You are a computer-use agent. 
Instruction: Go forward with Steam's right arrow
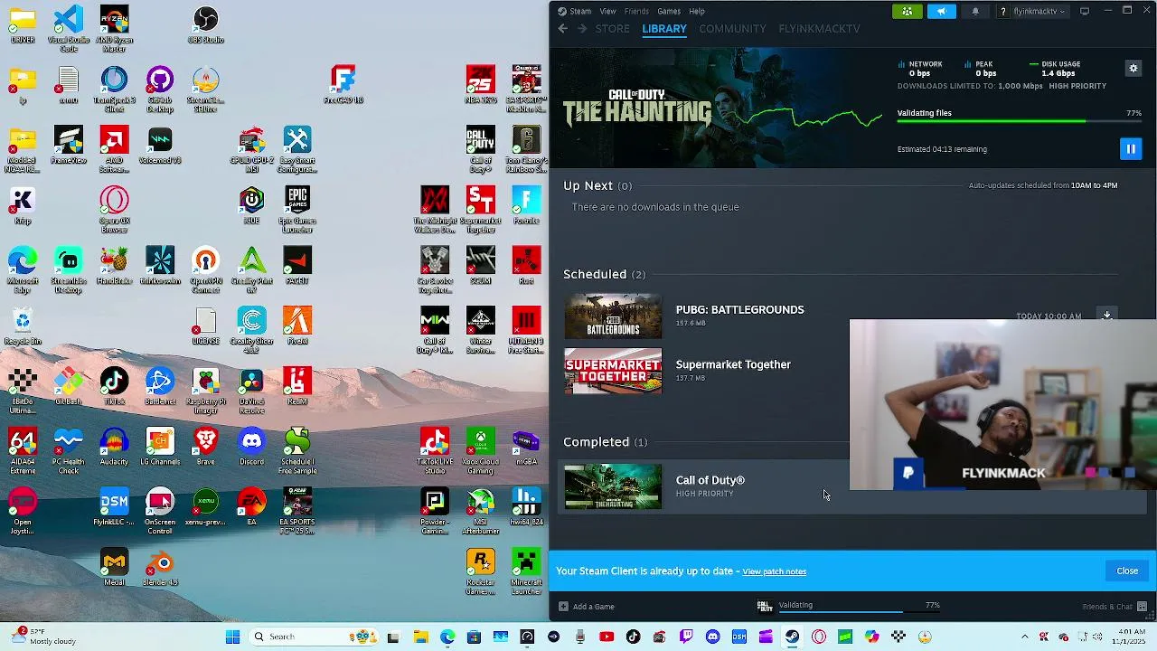point(582,29)
